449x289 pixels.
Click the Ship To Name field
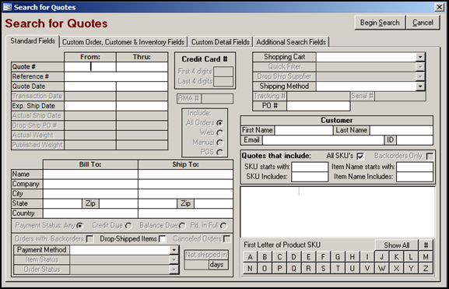coord(185,174)
